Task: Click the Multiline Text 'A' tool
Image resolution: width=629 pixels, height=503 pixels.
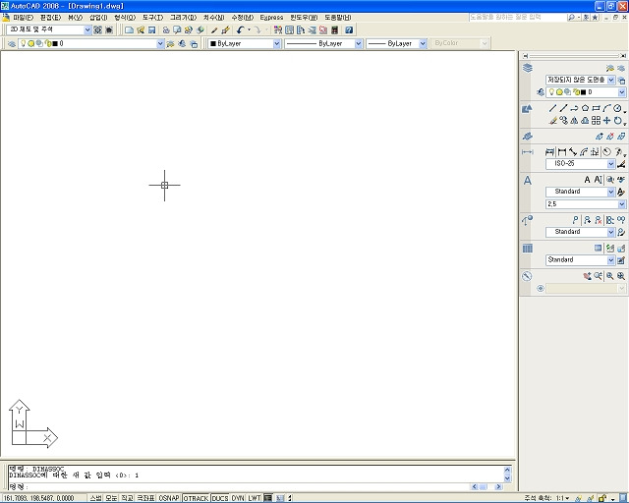Action: (x=587, y=180)
